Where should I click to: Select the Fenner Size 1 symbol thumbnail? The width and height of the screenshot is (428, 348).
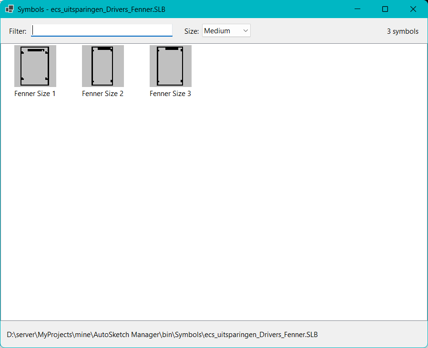click(x=35, y=66)
